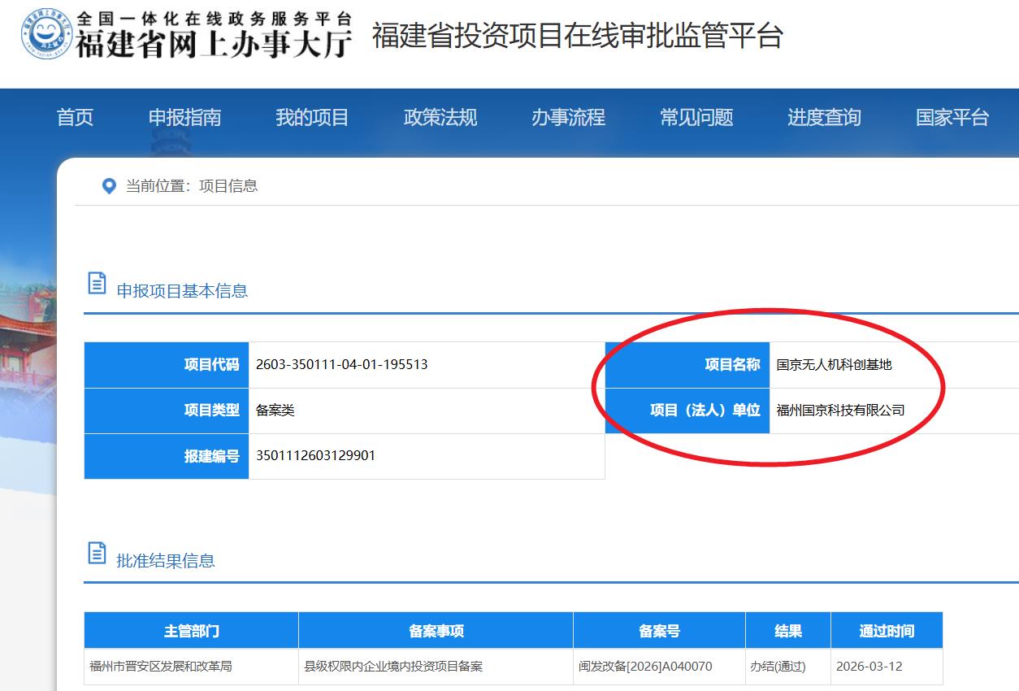Click the 备案号 column header

[659, 631]
